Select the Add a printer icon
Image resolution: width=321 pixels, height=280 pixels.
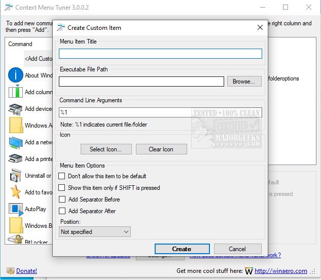pos(15,158)
